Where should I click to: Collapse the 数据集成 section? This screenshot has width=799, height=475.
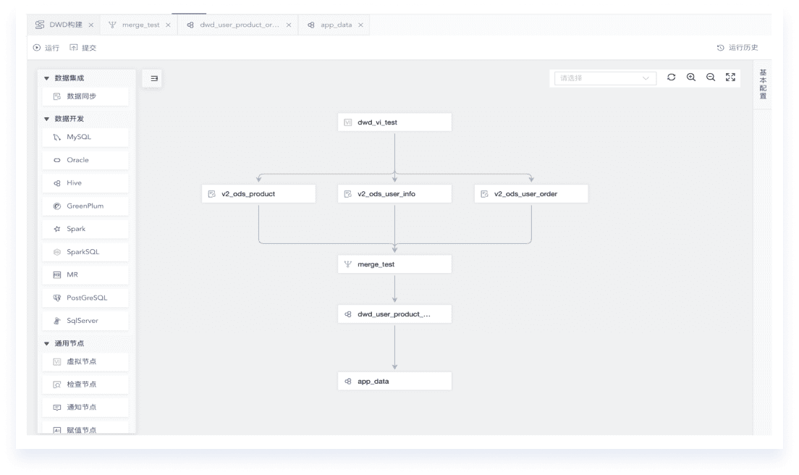pyautogui.click(x=47, y=78)
